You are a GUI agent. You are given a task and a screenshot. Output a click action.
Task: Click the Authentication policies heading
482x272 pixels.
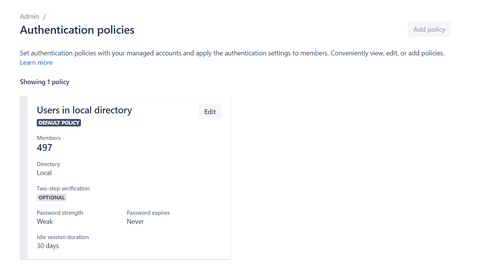coord(77,30)
